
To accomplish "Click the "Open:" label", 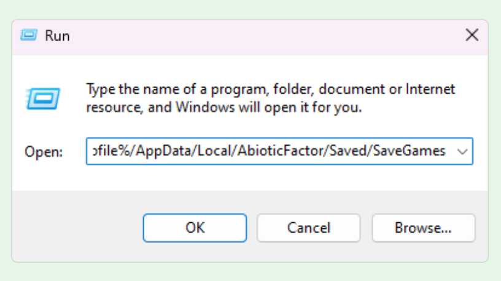I will coord(44,152).
